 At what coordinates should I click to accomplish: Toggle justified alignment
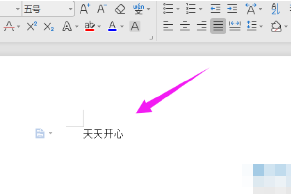(218, 26)
